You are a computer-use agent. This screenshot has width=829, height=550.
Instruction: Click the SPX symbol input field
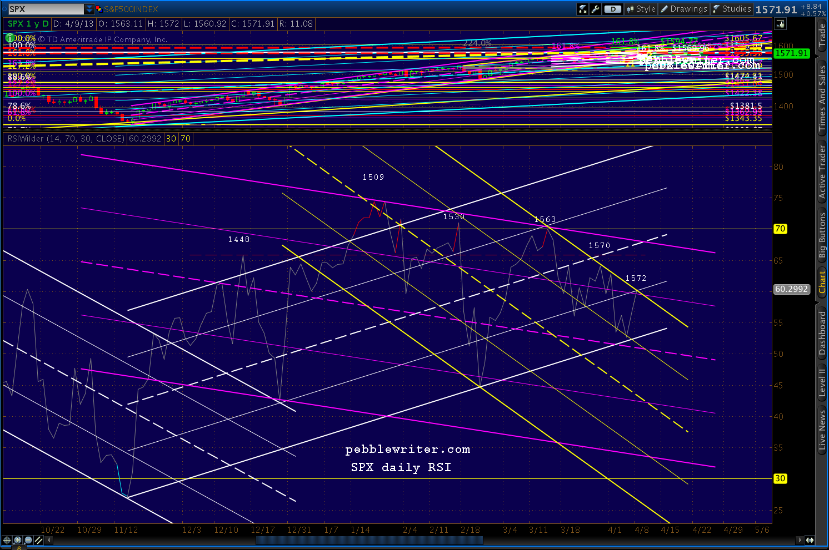(x=45, y=9)
